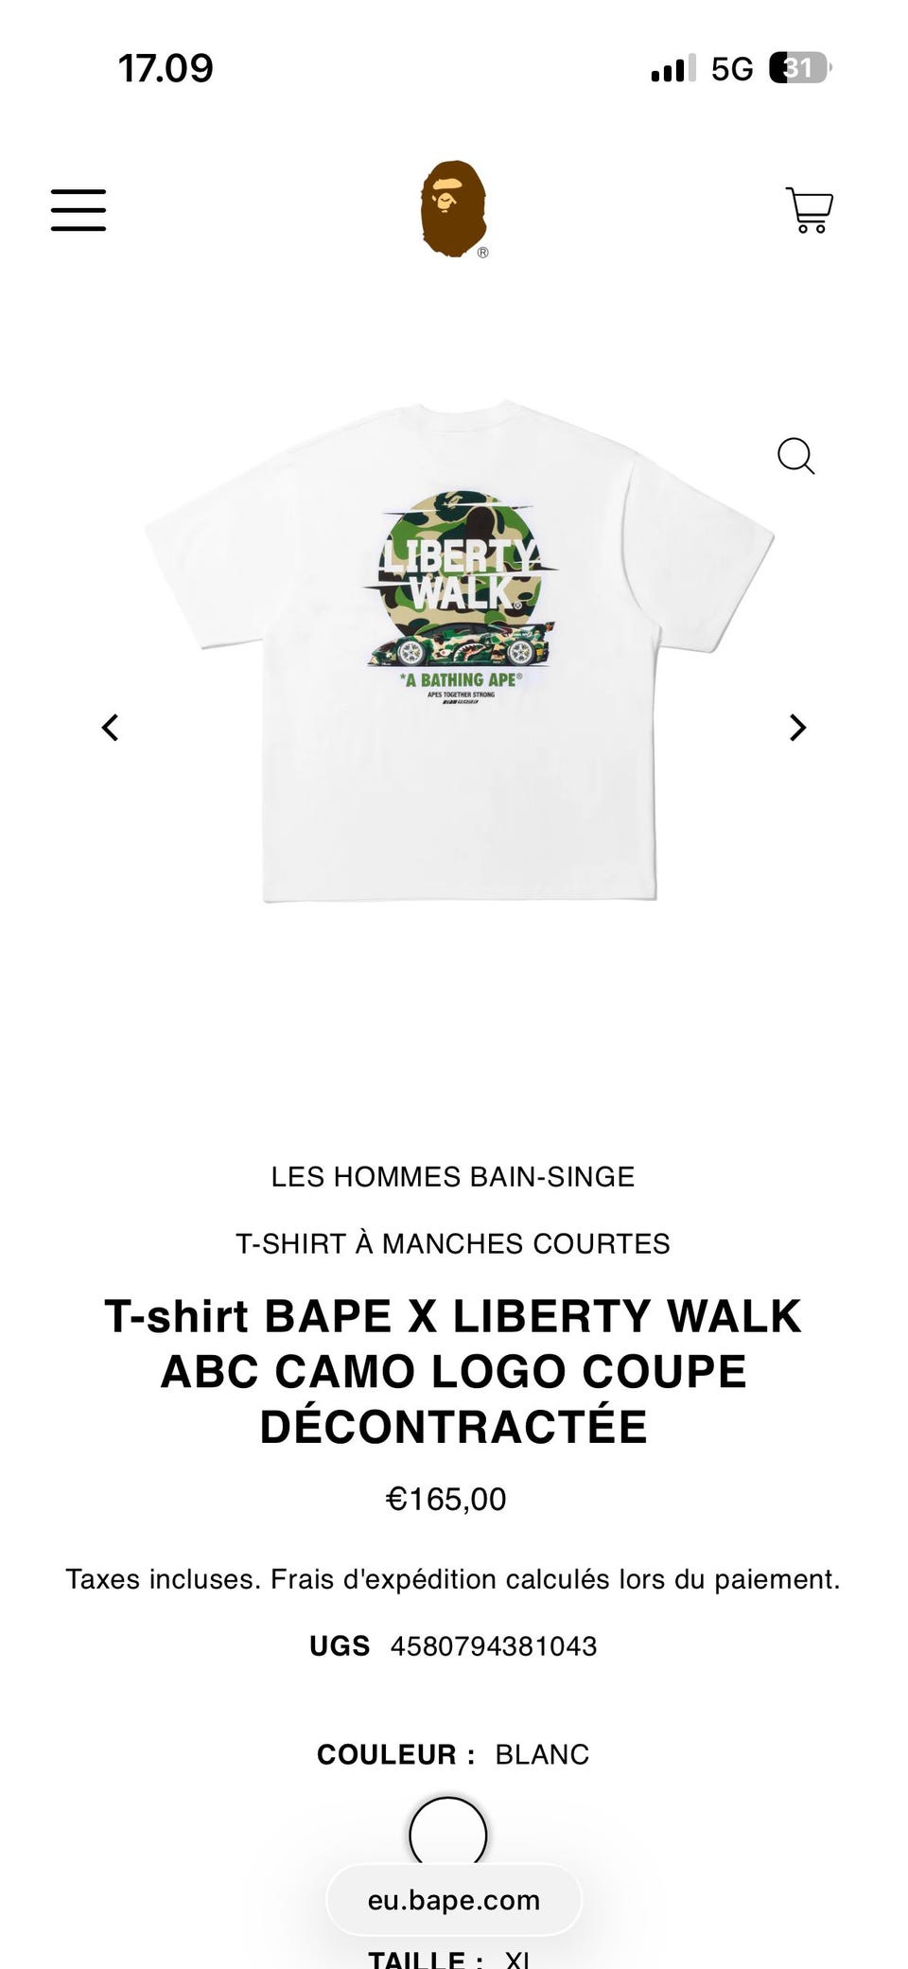Tap the COULEUR : BLANC label
The height and width of the screenshot is (1969, 908).
pos(453,1754)
